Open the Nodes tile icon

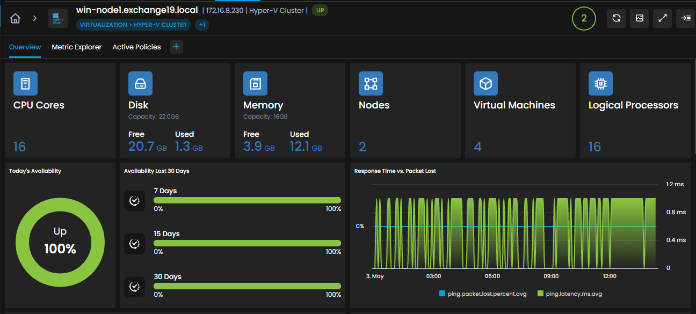pyautogui.click(x=371, y=84)
